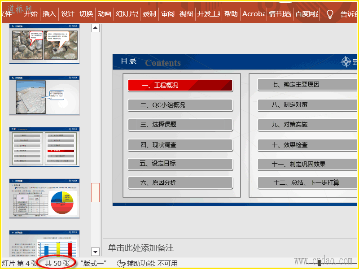Select the 幻灯片放映 tab
This screenshot has height=269, width=359.
127,14
